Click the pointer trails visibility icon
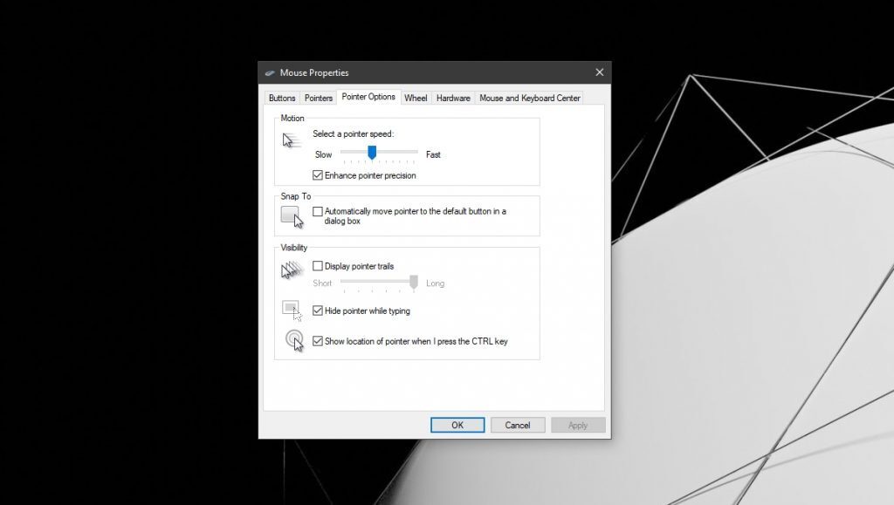 pyautogui.click(x=291, y=270)
